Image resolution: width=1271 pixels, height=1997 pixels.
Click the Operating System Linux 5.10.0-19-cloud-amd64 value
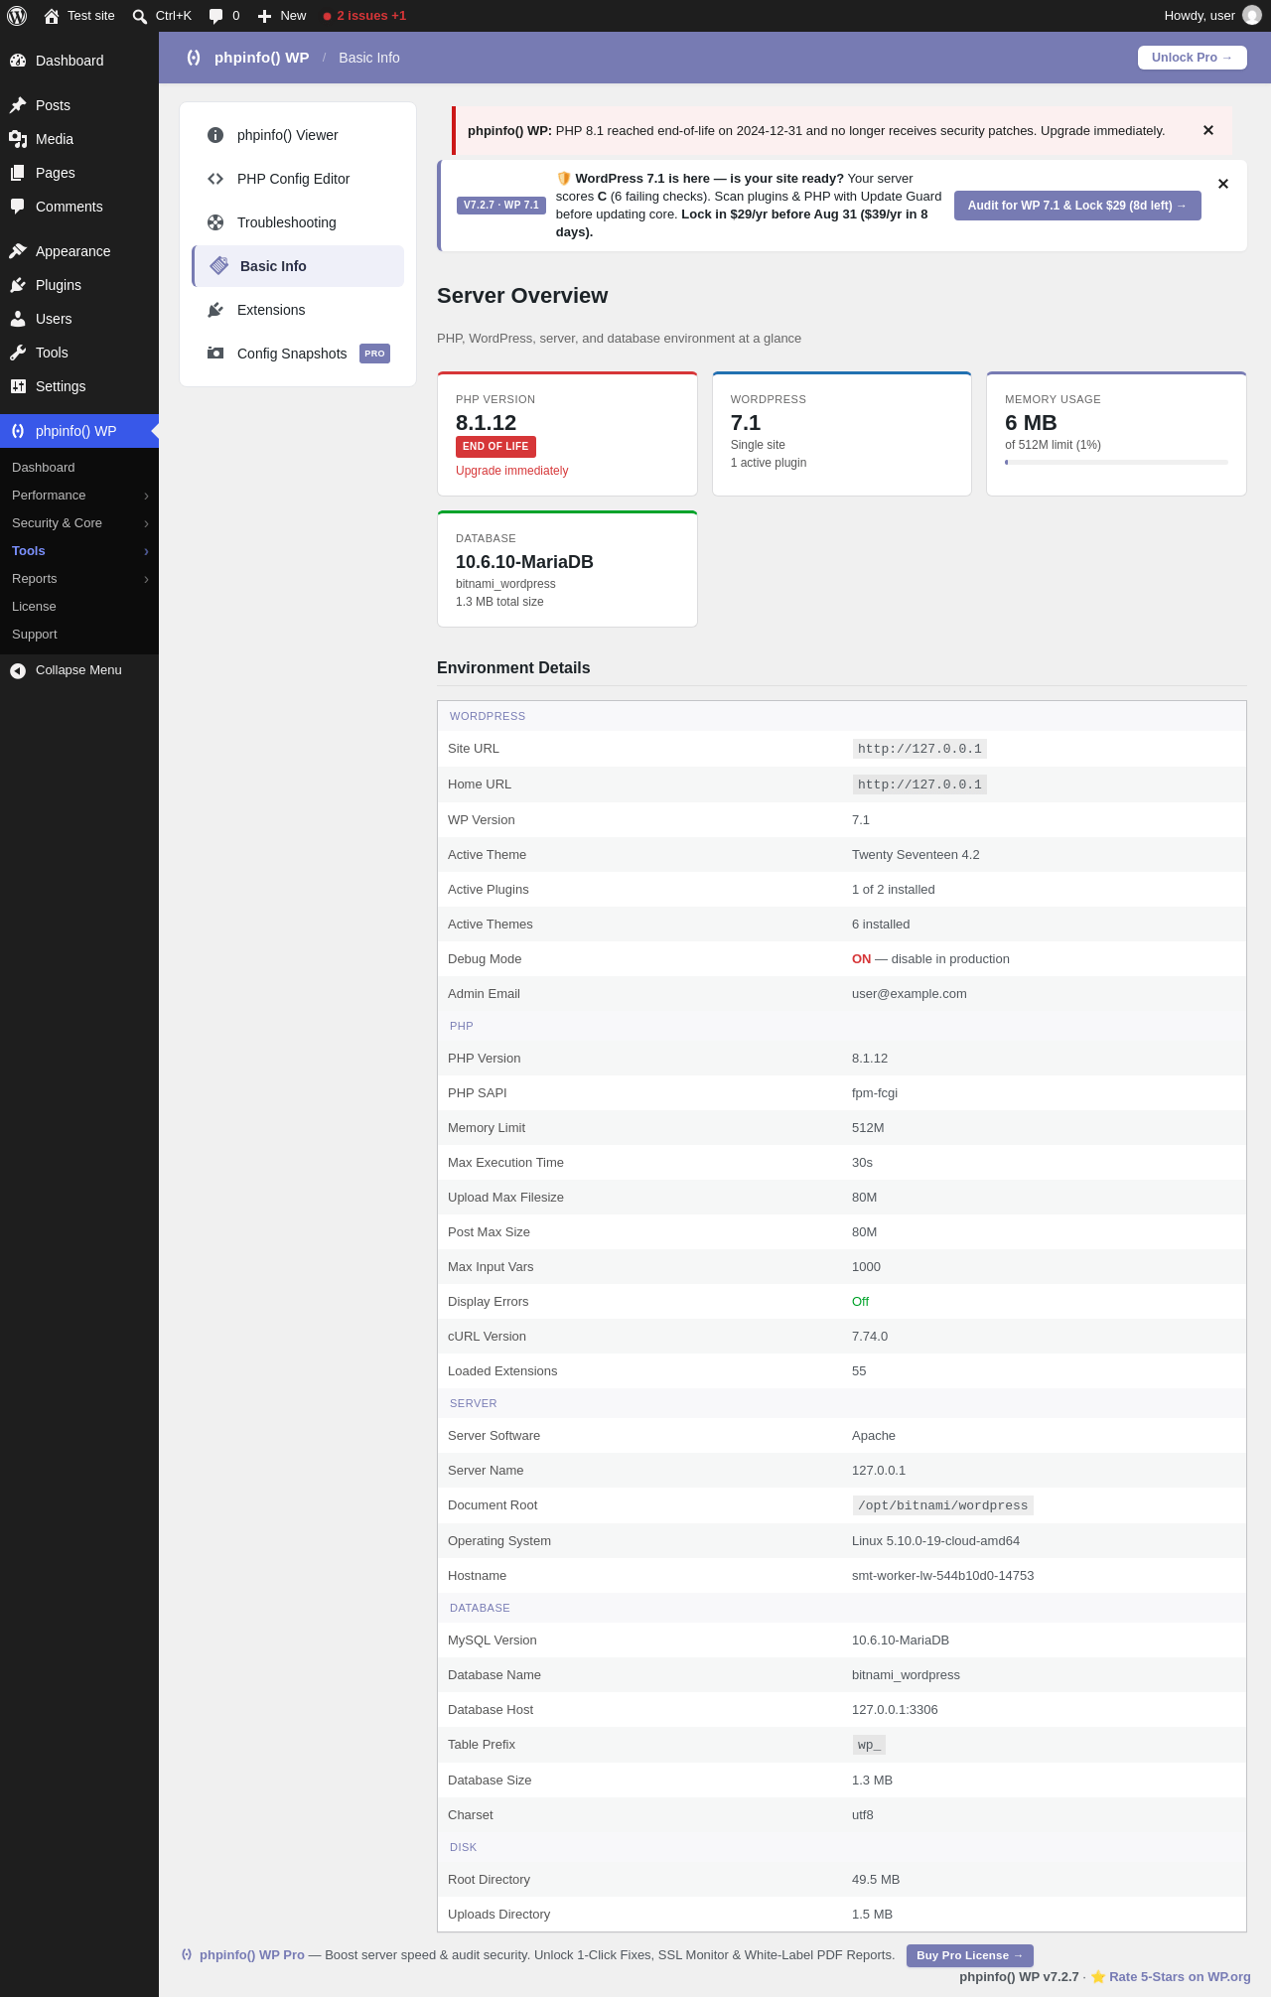tap(935, 1541)
